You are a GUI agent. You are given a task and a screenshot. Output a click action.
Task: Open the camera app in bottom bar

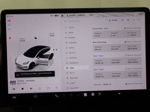[71, 95]
